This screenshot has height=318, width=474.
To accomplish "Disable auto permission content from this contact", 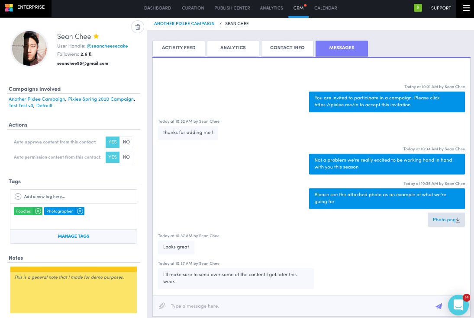I will coord(126,157).
